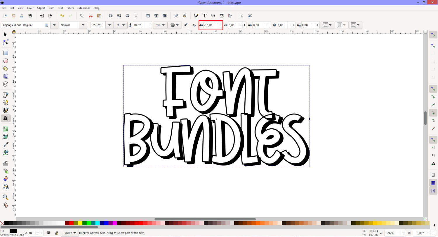The width and height of the screenshot is (438, 237).
Task: Select the Ellipse tool
Action: click(6, 61)
